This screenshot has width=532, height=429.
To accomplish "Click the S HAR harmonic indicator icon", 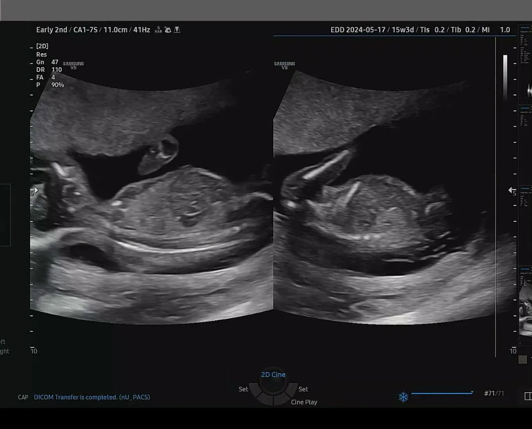I will pyautogui.click(x=158, y=30).
